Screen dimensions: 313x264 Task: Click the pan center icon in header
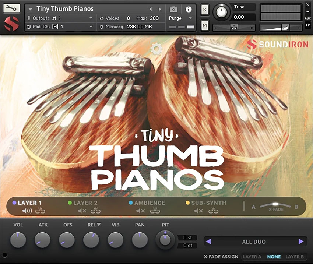234,28
